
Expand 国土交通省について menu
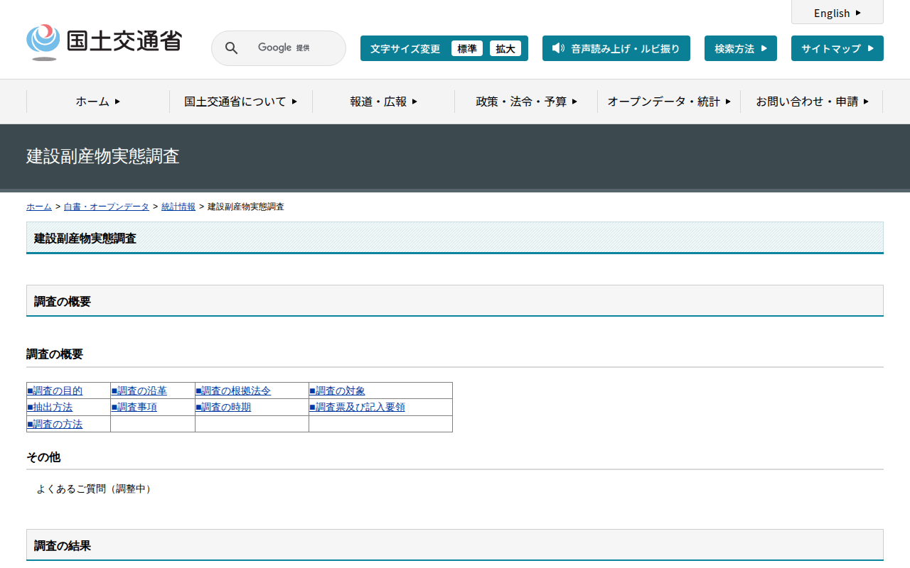point(240,102)
